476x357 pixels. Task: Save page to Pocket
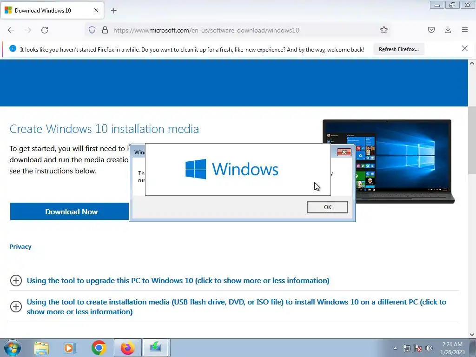(x=431, y=30)
